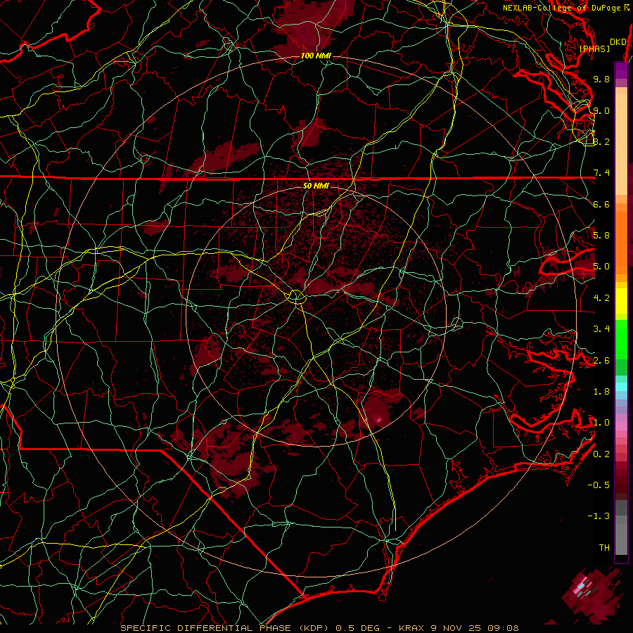Viewport: 633px width, 633px height.
Task: Click the 8.2 scale value
Action: click(x=601, y=141)
